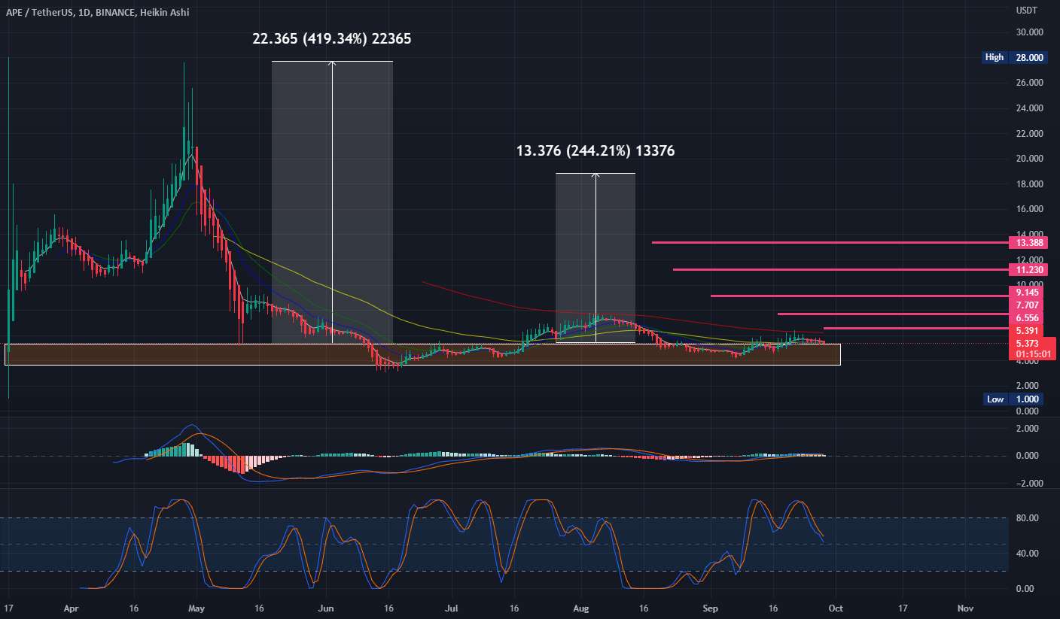The width and height of the screenshot is (1060, 619).
Task: Click 80.00 on the stochastic axis
Action: point(1029,518)
